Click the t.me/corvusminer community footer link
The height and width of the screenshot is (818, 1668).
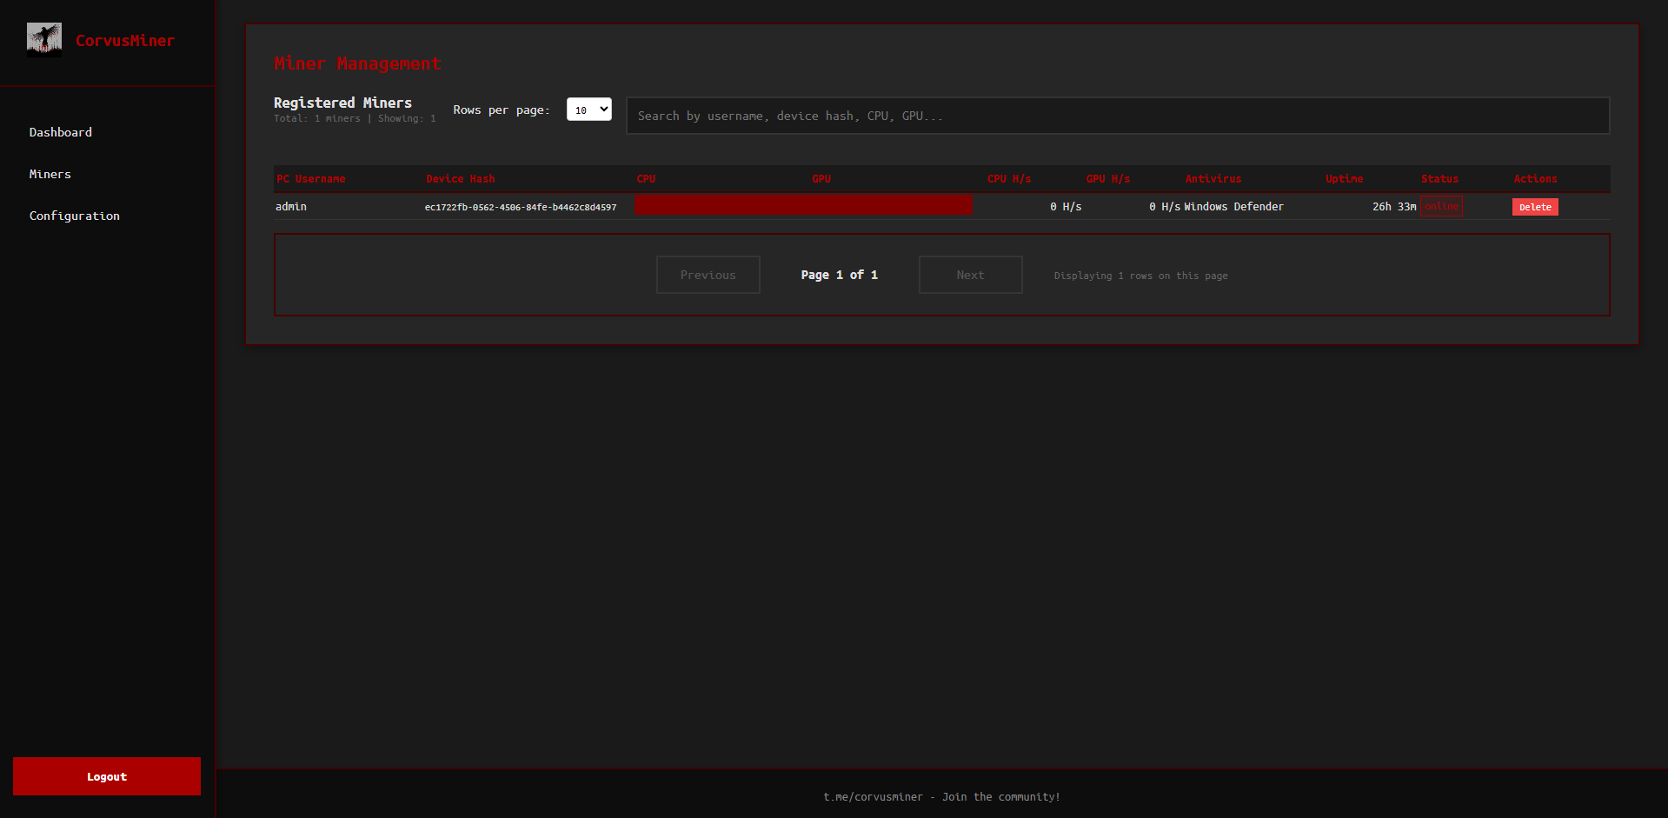tap(941, 796)
